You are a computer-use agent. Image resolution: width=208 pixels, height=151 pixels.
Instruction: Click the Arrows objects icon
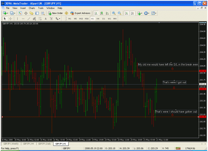(x=57, y=19)
